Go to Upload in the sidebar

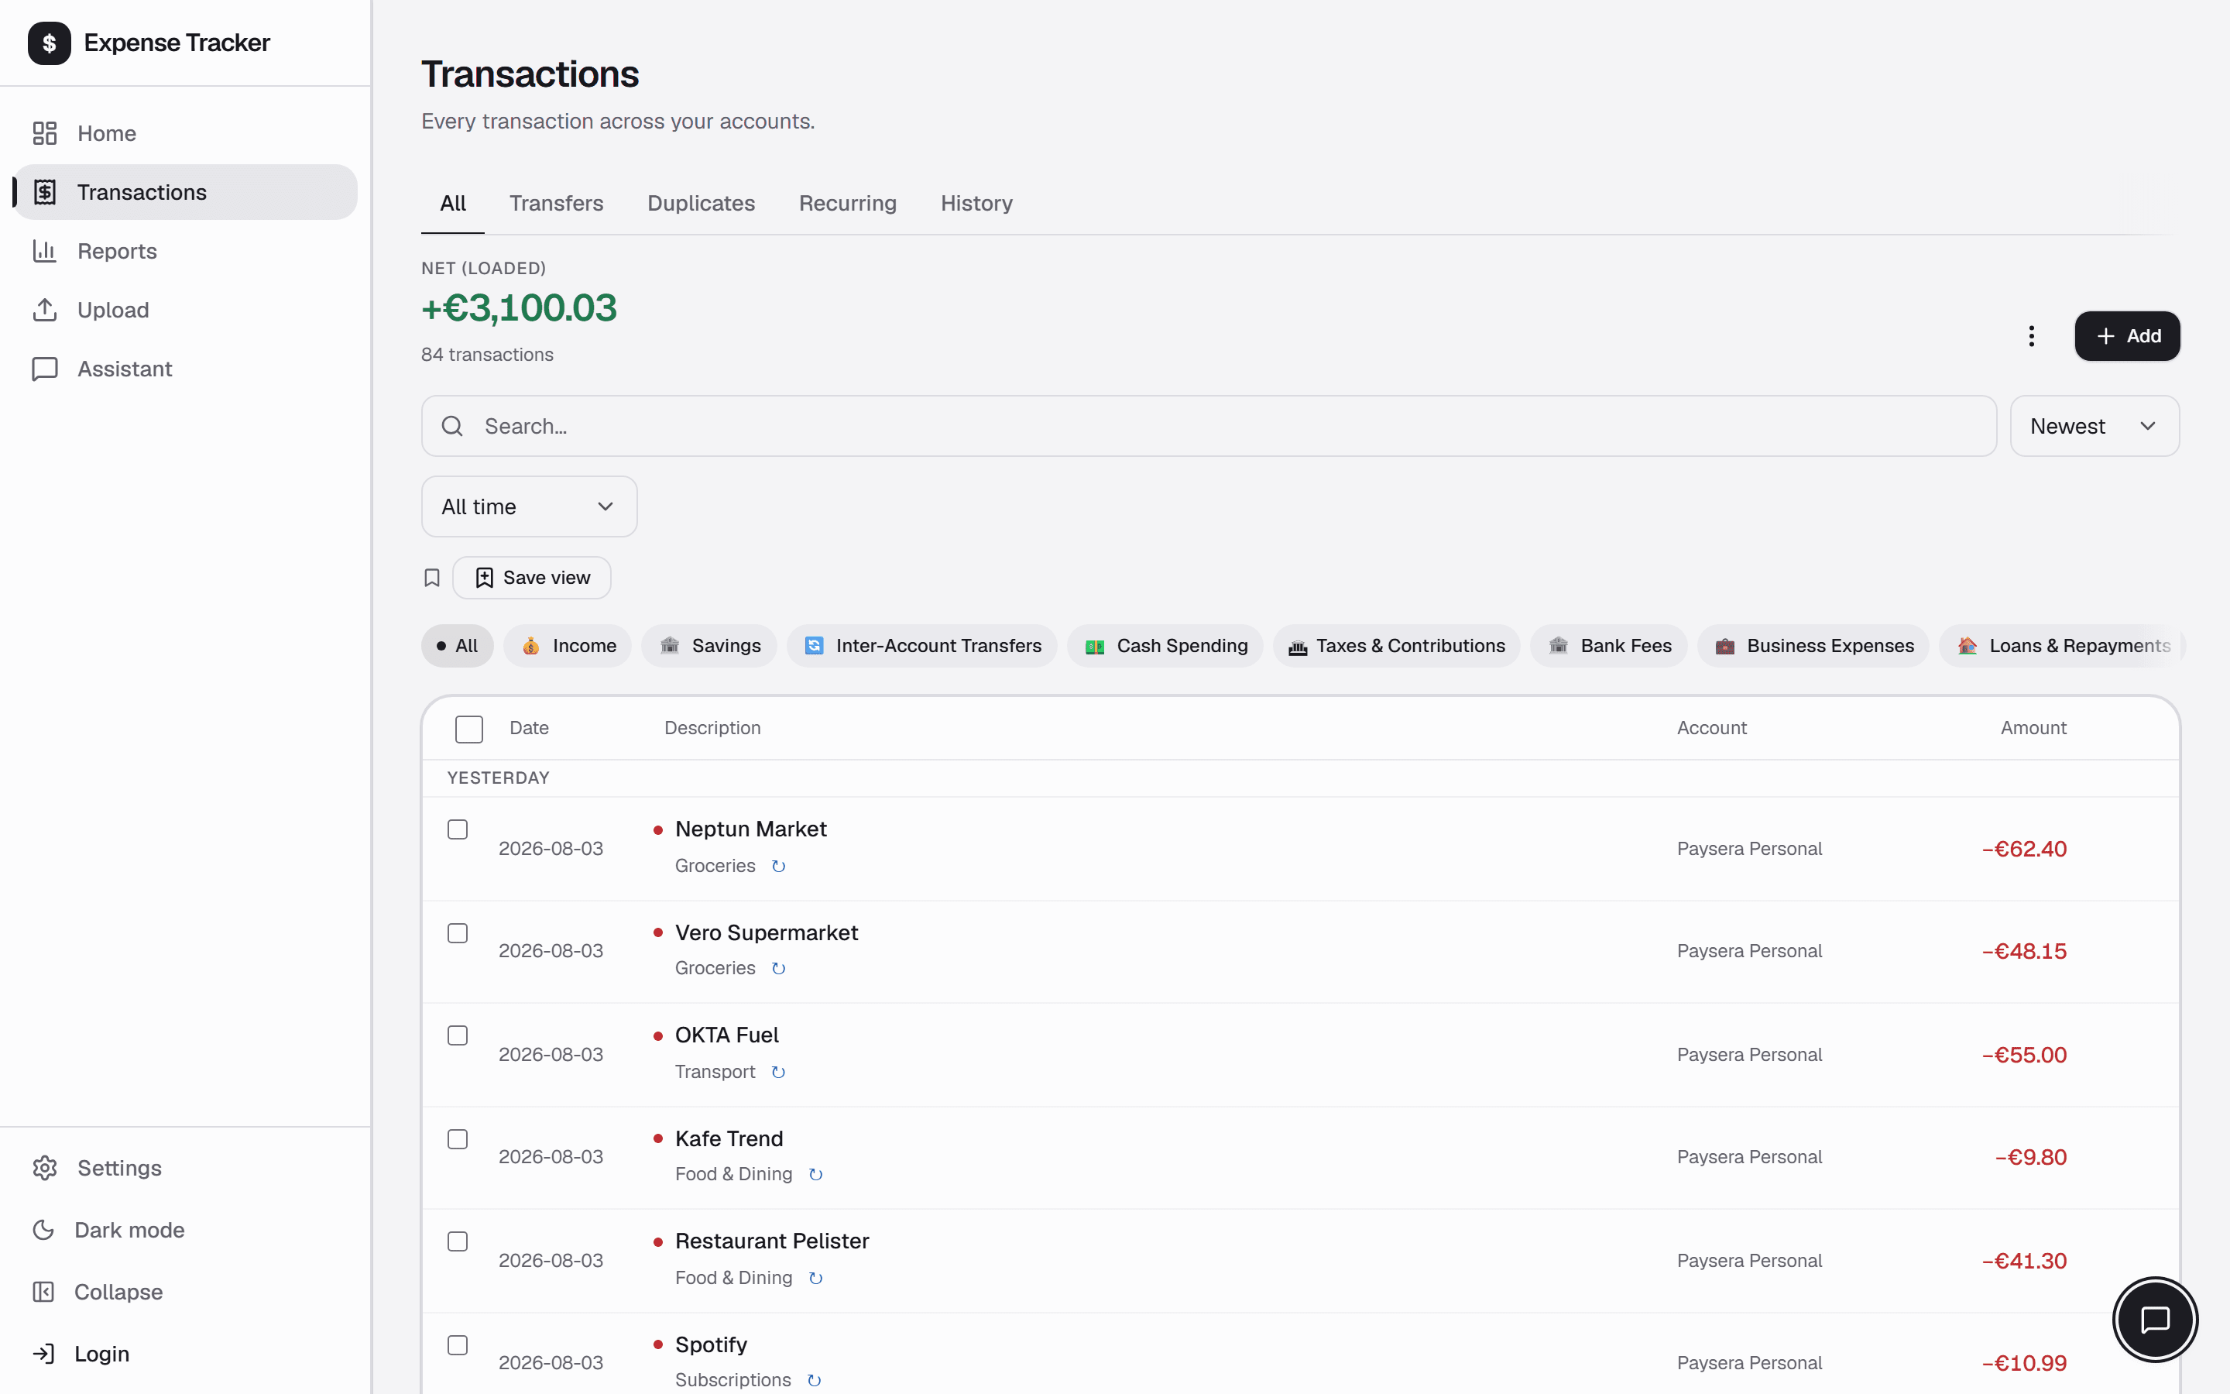[x=185, y=310]
